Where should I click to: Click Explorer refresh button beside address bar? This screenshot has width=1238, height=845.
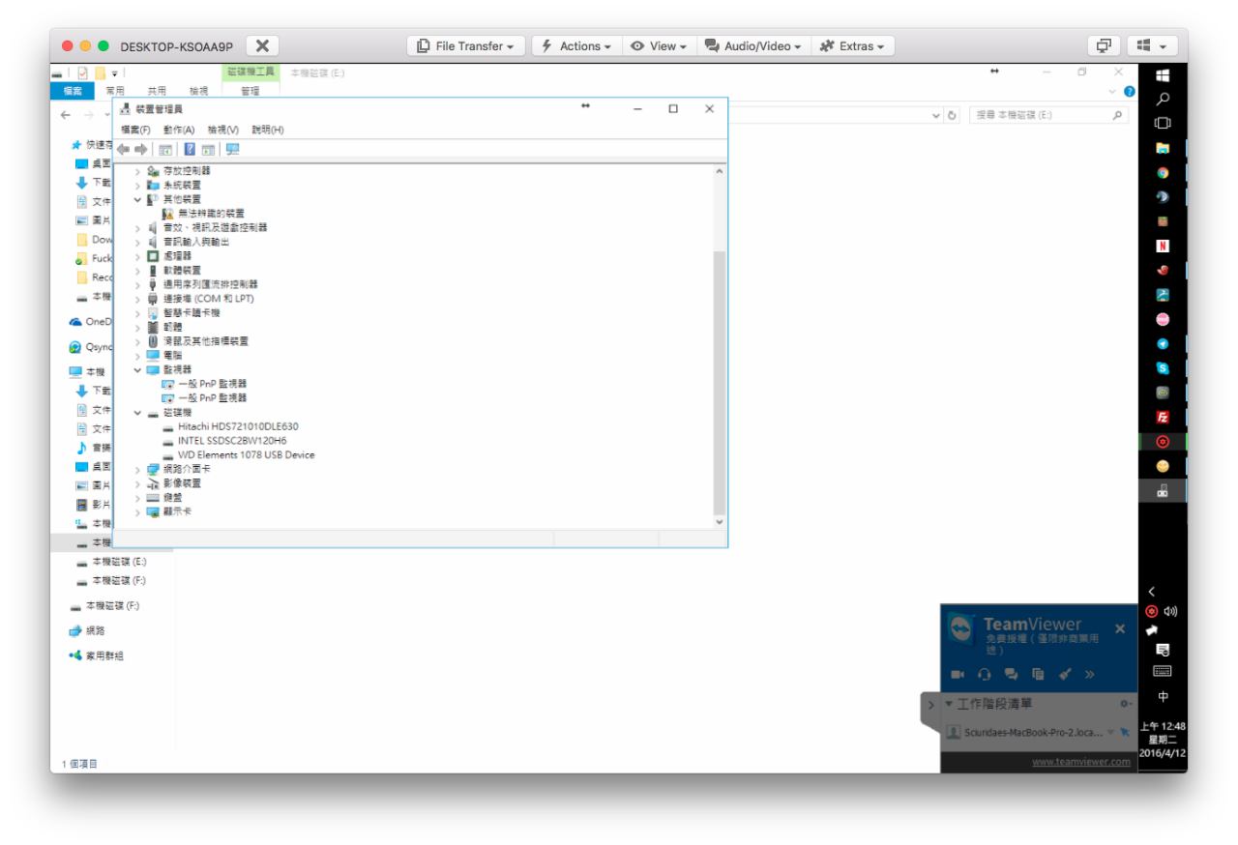point(954,116)
